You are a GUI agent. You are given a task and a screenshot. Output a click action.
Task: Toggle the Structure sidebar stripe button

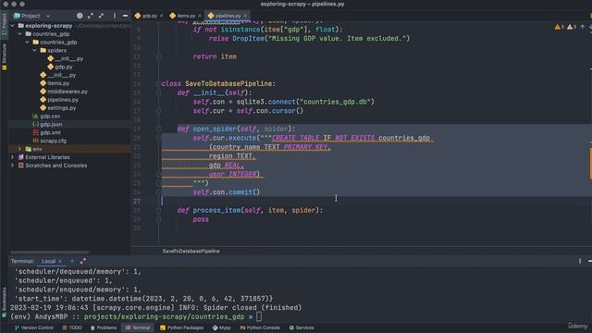pos(4,56)
